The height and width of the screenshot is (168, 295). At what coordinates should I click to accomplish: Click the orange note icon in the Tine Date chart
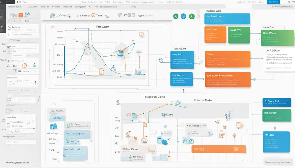[141, 34]
